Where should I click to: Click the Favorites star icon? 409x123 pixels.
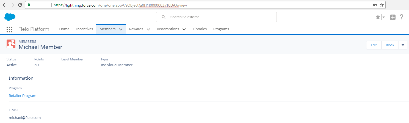tap(378, 17)
